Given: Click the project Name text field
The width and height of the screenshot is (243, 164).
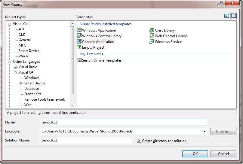Looking at the screenshot, I should click(x=123, y=122).
